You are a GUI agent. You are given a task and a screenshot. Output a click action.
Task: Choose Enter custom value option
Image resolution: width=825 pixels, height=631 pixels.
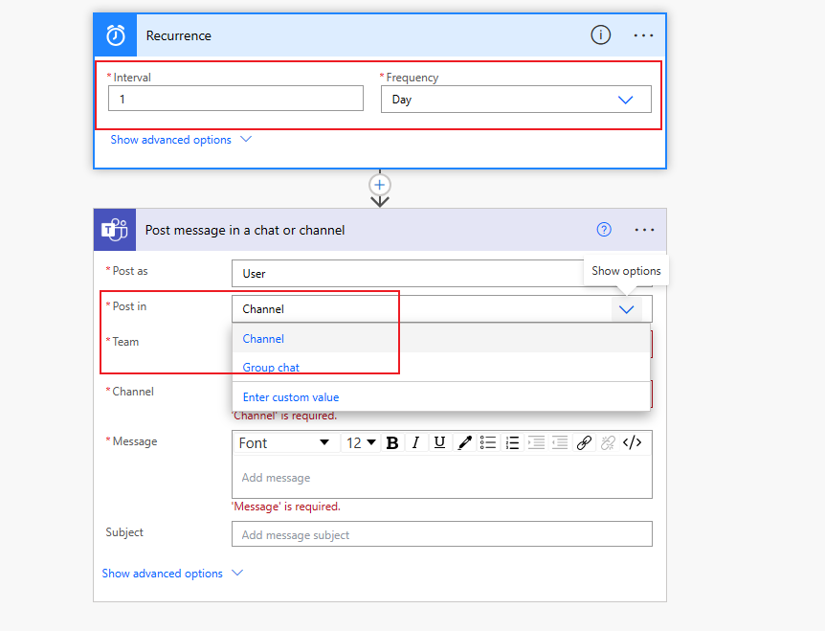pos(441,396)
